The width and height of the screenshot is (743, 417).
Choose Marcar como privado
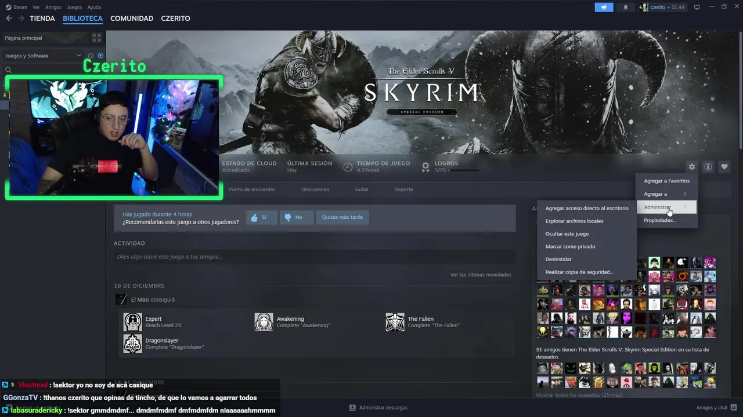[x=587, y=246]
